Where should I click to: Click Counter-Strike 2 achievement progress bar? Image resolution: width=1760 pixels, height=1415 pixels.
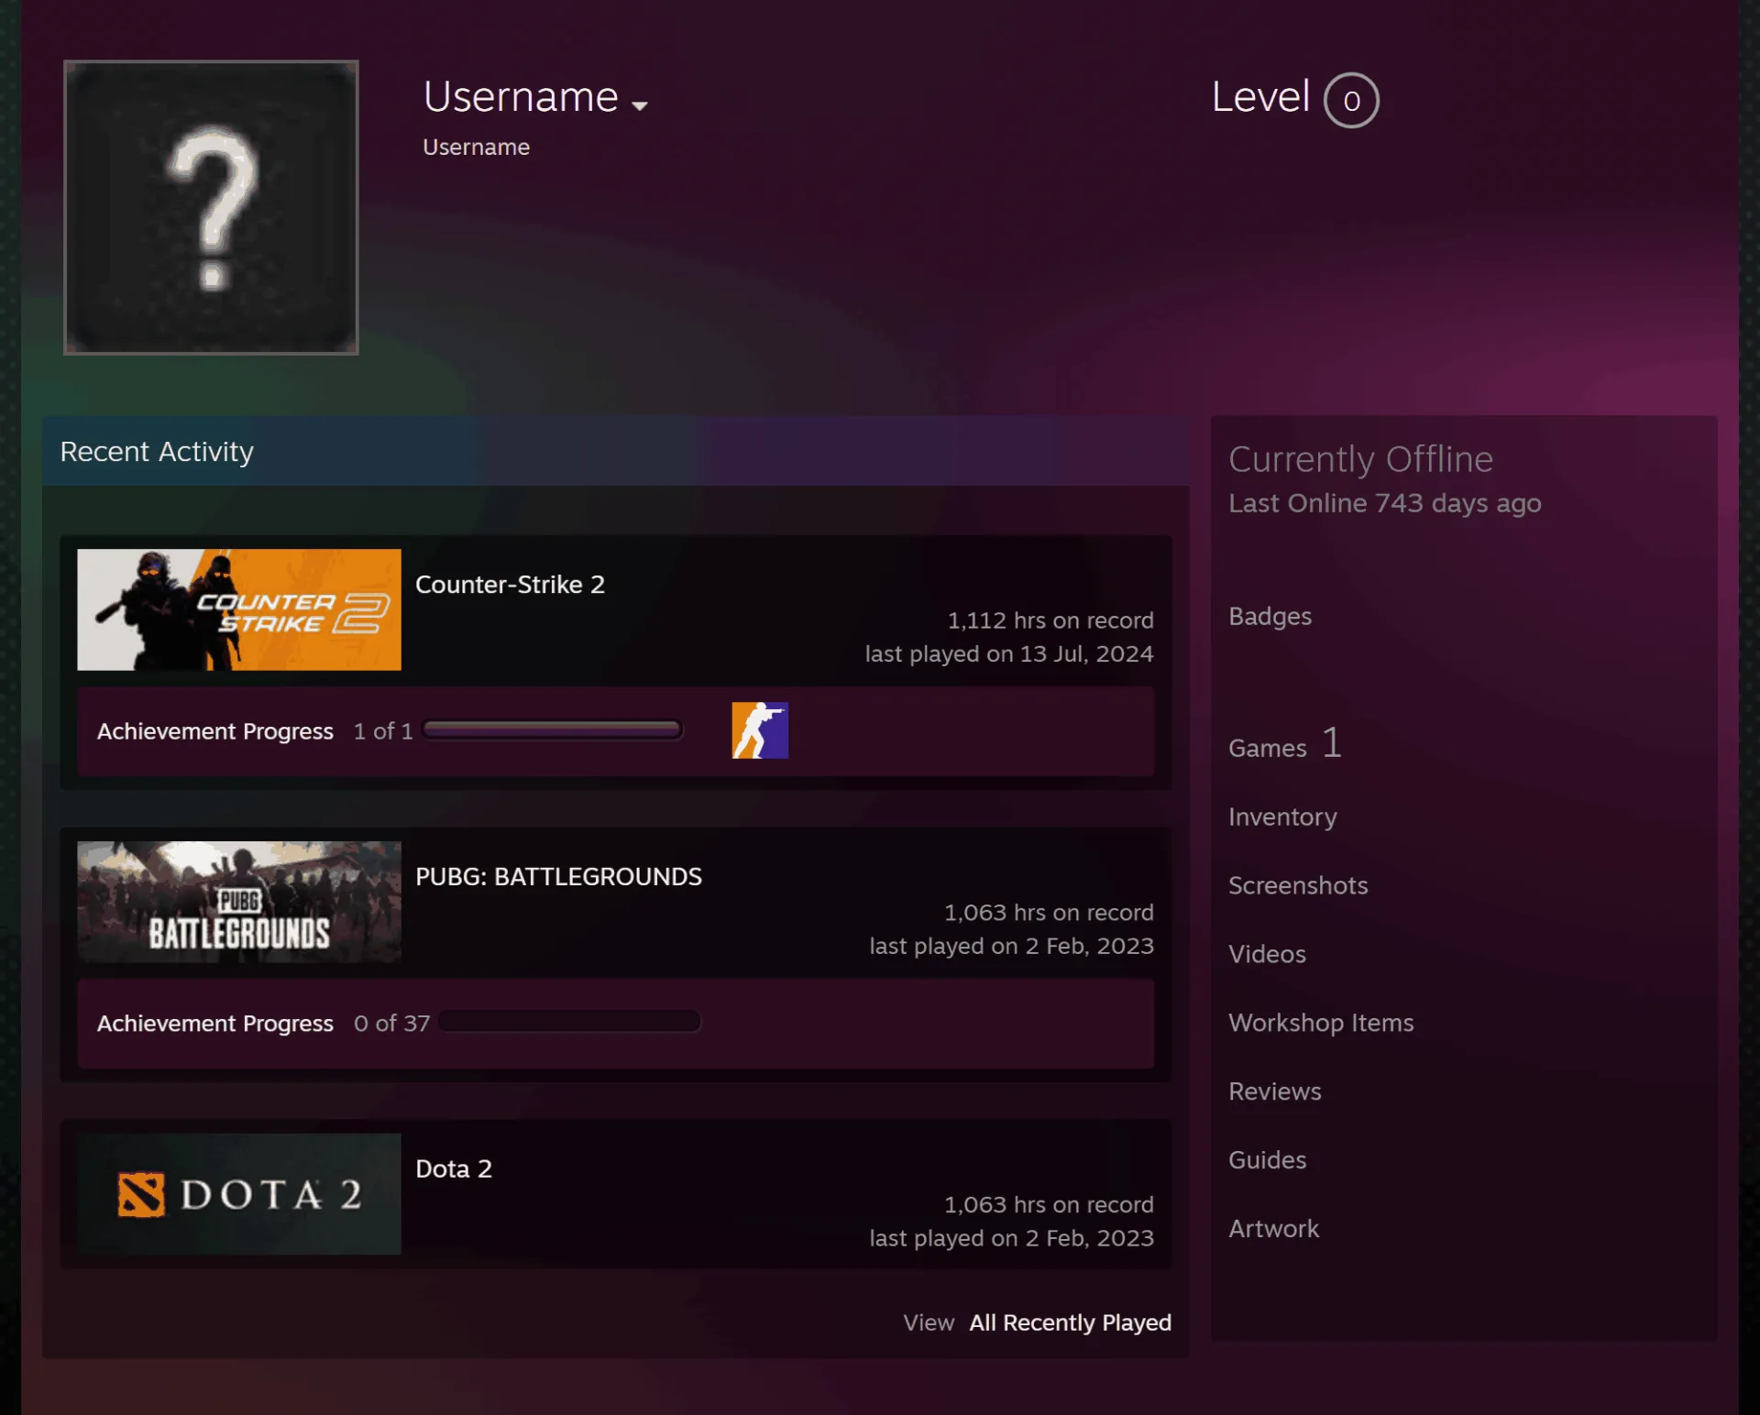(x=553, y=729)
